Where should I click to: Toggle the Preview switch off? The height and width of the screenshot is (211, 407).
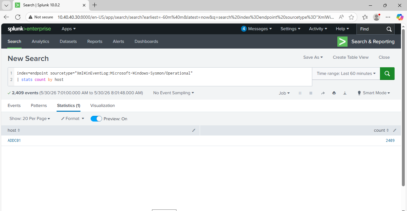[x=96, y=119]
